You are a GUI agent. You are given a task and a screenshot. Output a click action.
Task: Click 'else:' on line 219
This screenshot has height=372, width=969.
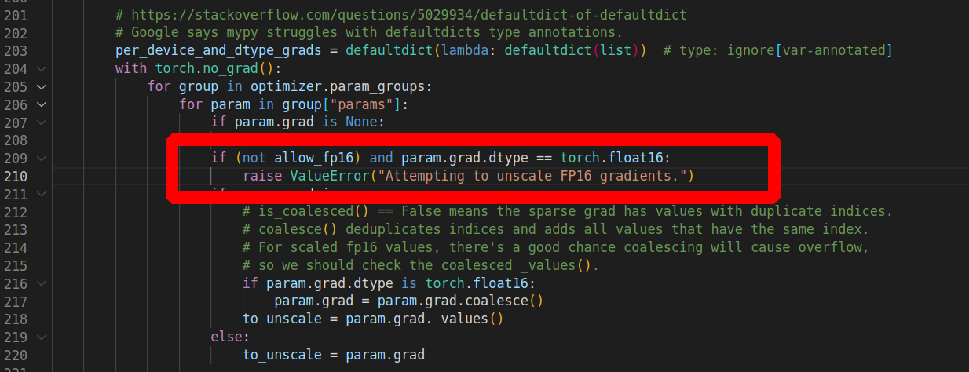pyautogui.click(x=230, y=337)
